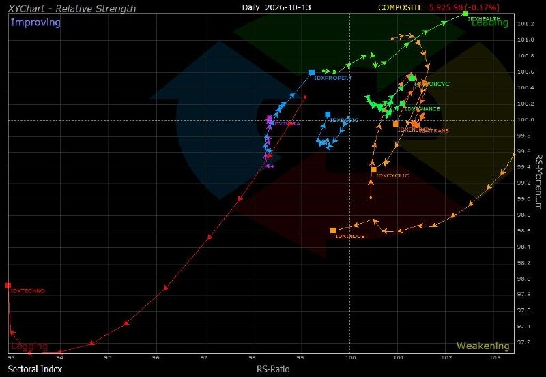Click the IDXTRANS text label
Image resolution: width=546 pixels, height=377 pixels.
click(x=434, y=131)
